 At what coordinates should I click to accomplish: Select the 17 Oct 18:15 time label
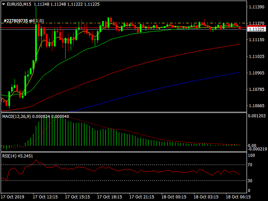point(110,197)
